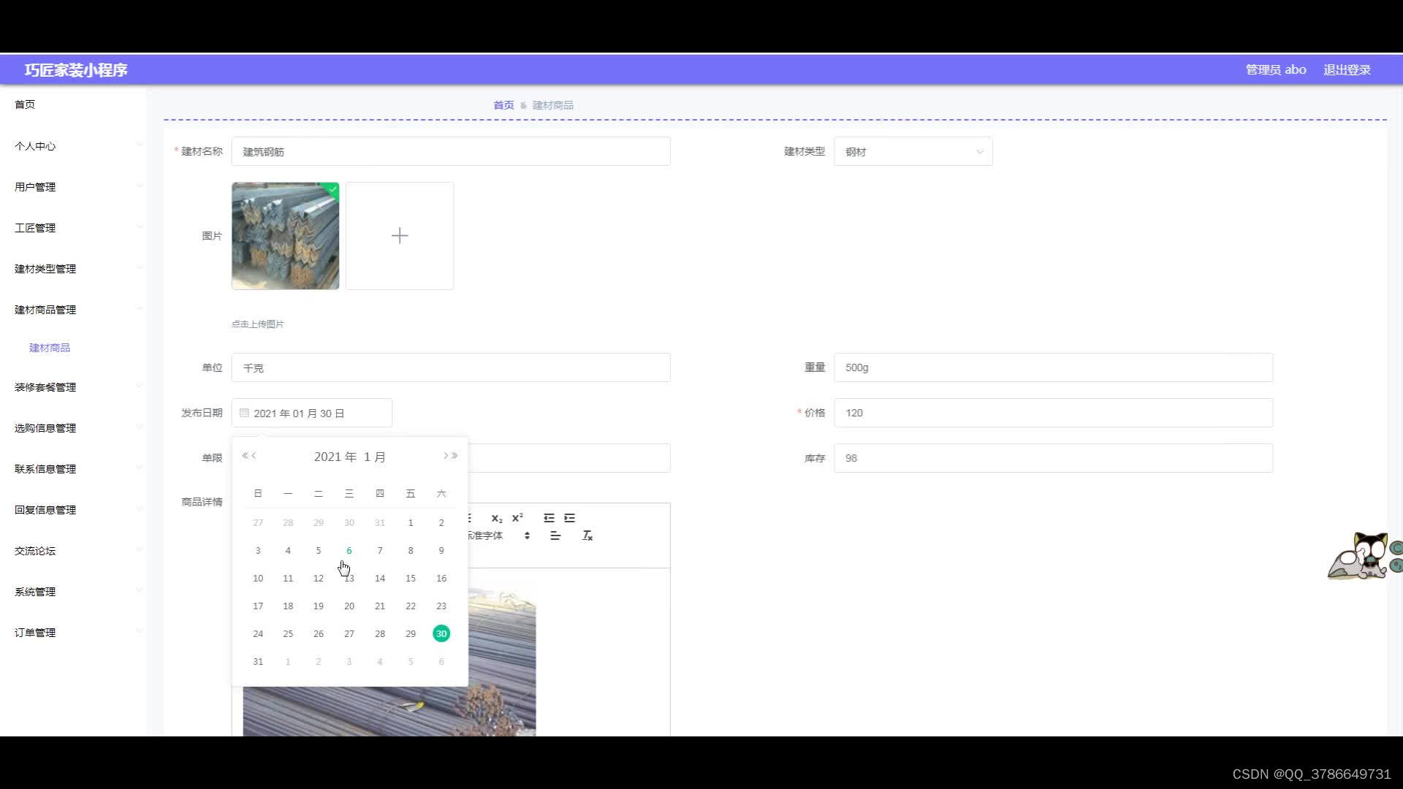This screenshot has height=789, width=1403.
Task: Open text alignment picker in editor
Action: [x=555, y=536]
